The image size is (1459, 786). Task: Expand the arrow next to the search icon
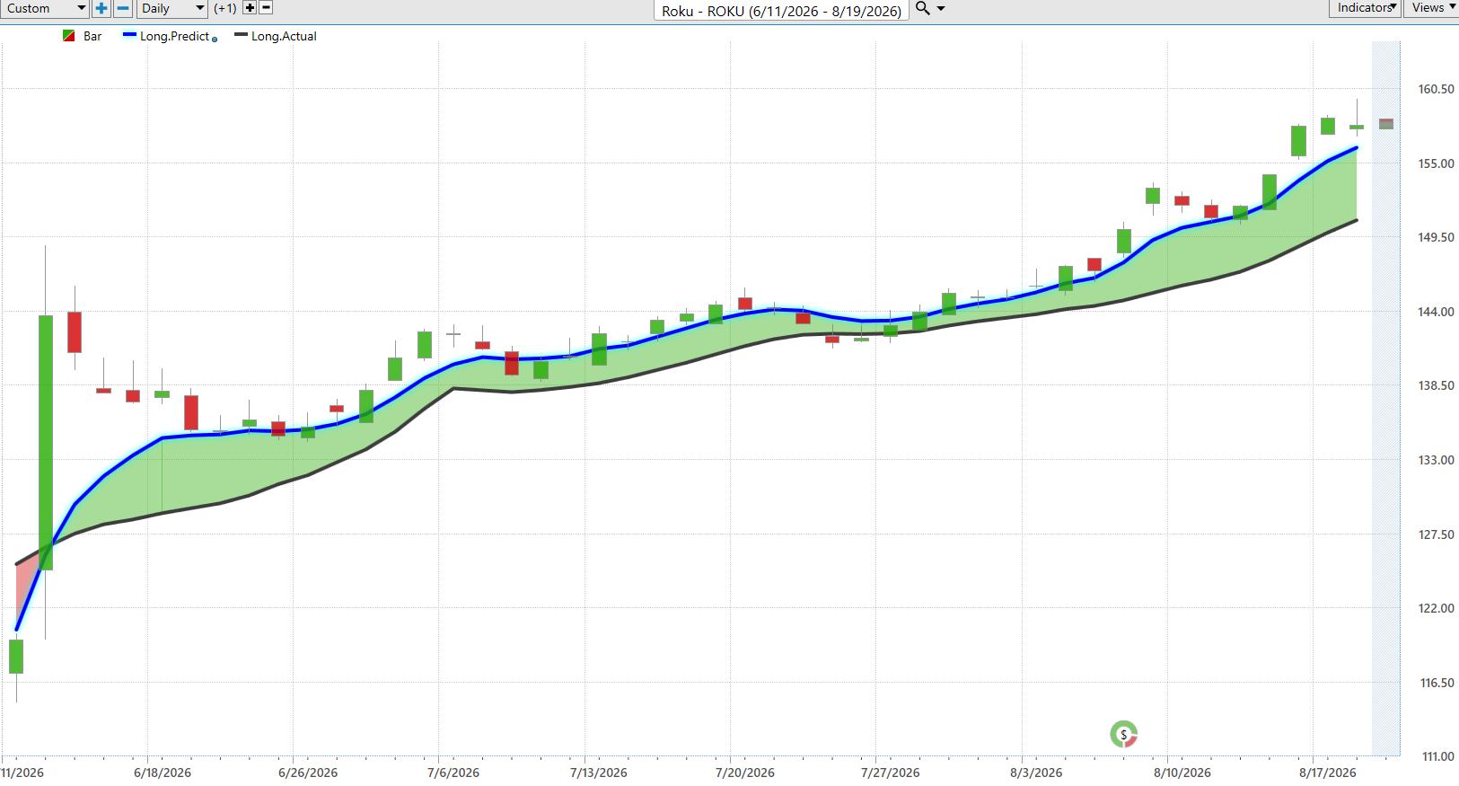click(941, 8)
